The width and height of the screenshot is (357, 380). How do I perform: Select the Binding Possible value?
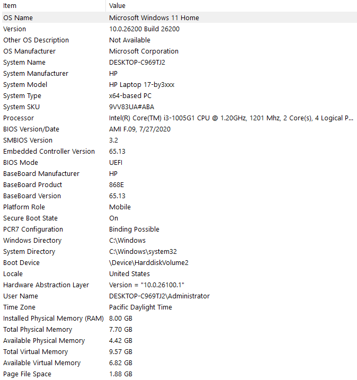click(x=134, y=229)
